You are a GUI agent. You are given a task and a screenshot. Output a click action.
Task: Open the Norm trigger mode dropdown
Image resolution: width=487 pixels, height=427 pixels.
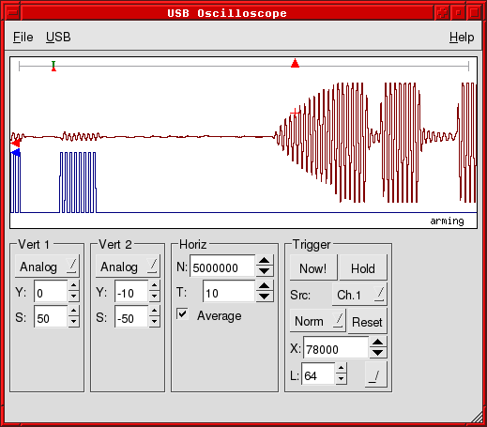[x=318, y=321]
